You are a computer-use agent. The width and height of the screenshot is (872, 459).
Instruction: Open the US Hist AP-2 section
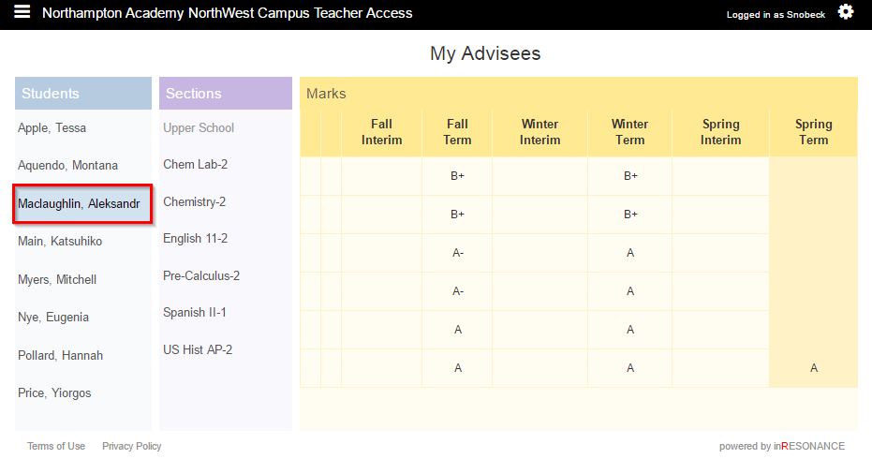(198, 350)
